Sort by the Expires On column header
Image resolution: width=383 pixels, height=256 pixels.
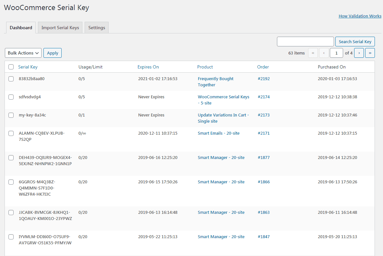pos(148,67)
